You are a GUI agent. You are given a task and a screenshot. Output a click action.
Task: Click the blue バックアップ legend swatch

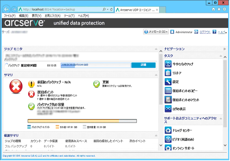29,127
